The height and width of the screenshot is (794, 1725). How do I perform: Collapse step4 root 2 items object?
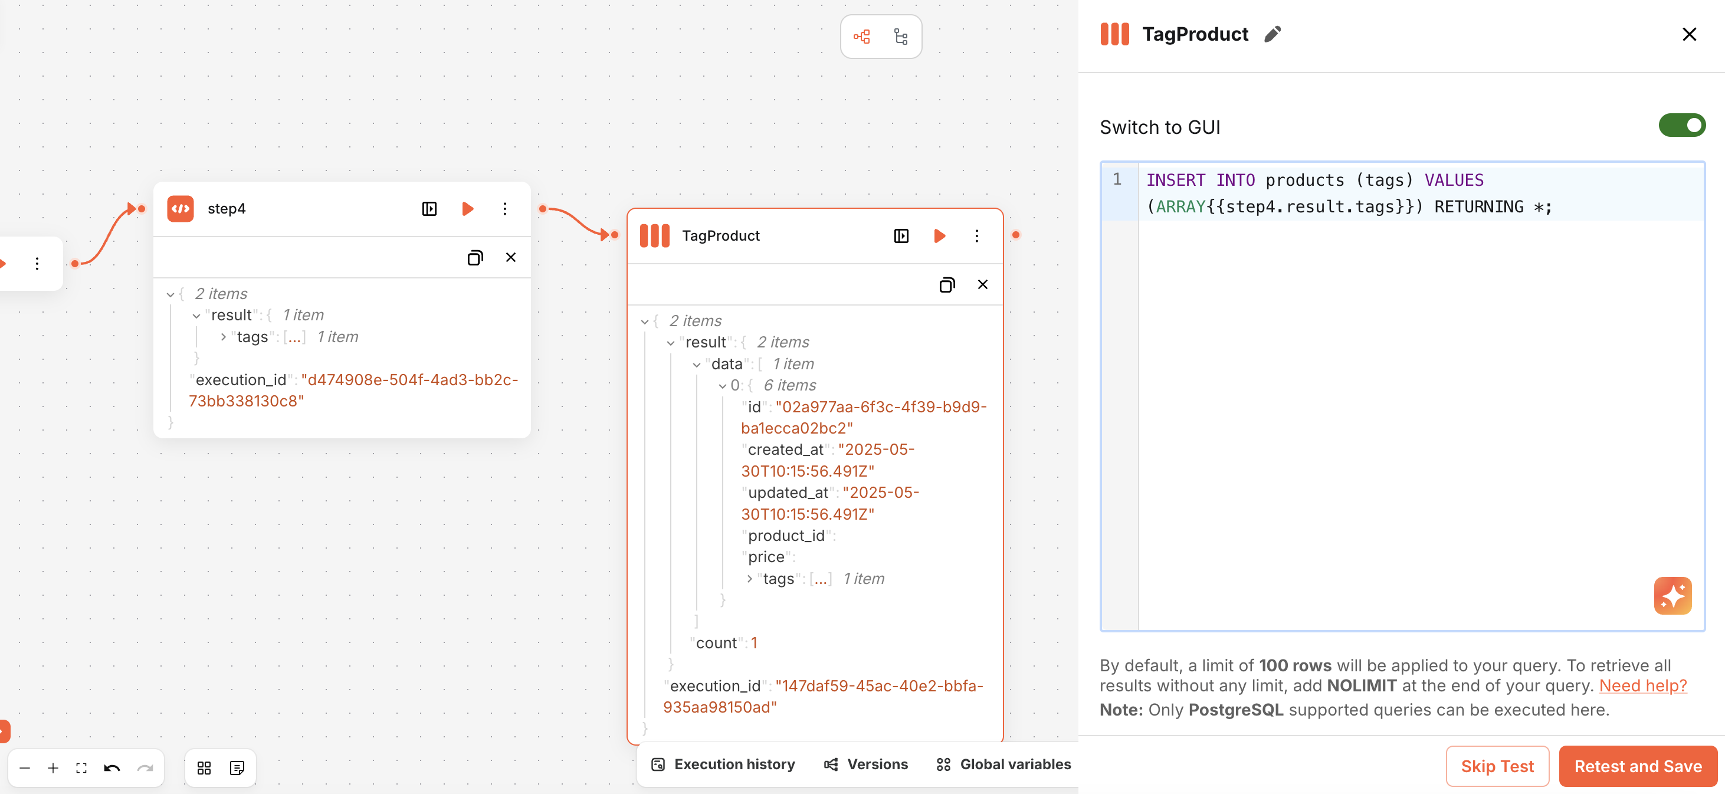pyautogui.click(x=170, y=294)
